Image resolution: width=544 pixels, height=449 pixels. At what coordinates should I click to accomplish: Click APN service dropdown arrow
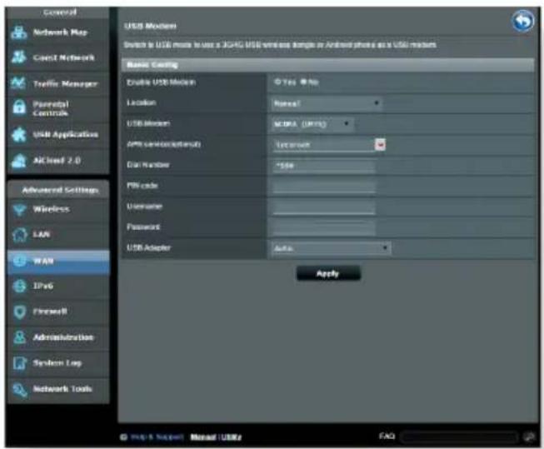tap(380, 145)
